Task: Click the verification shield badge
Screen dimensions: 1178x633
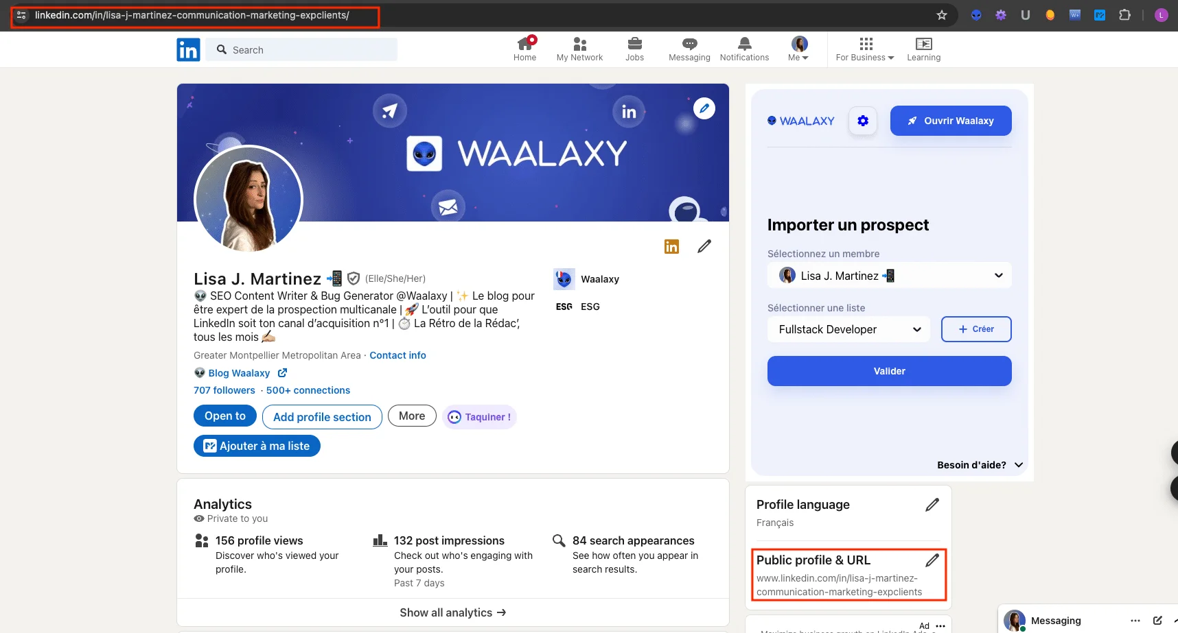Action: point(354,278)
